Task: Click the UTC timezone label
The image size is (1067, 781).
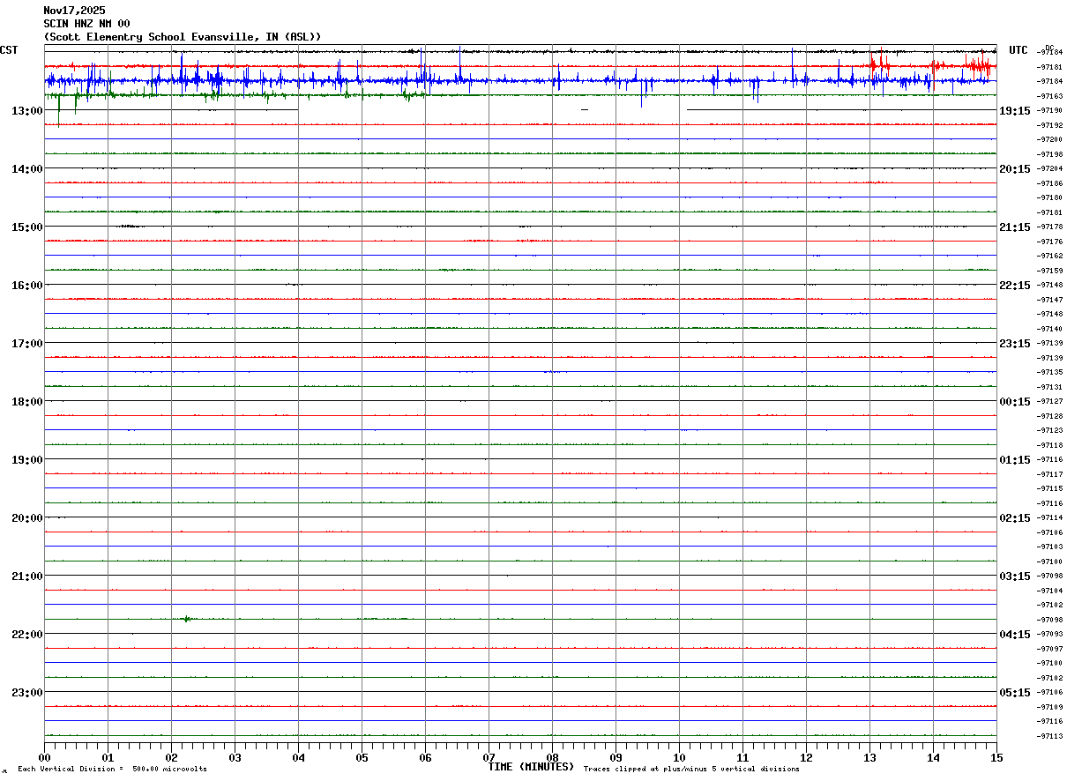Action: 1018,50
